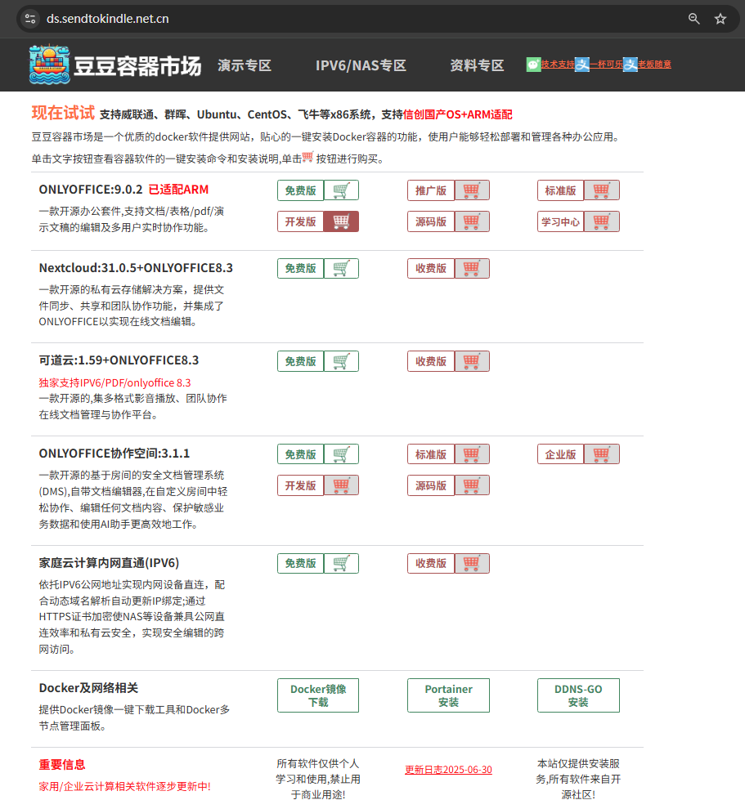This screenshot has height=800, width=745.
Task: Click the 老板随意 link
Action: tap(654, 65)
